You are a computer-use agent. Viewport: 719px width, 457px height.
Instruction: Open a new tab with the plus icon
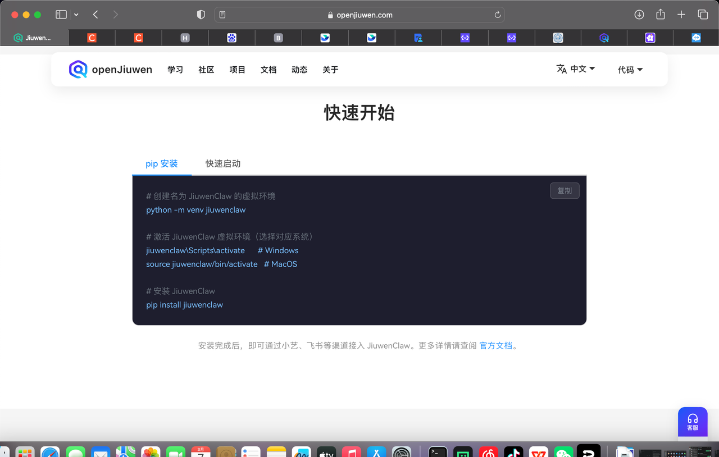tap(681, 15)
